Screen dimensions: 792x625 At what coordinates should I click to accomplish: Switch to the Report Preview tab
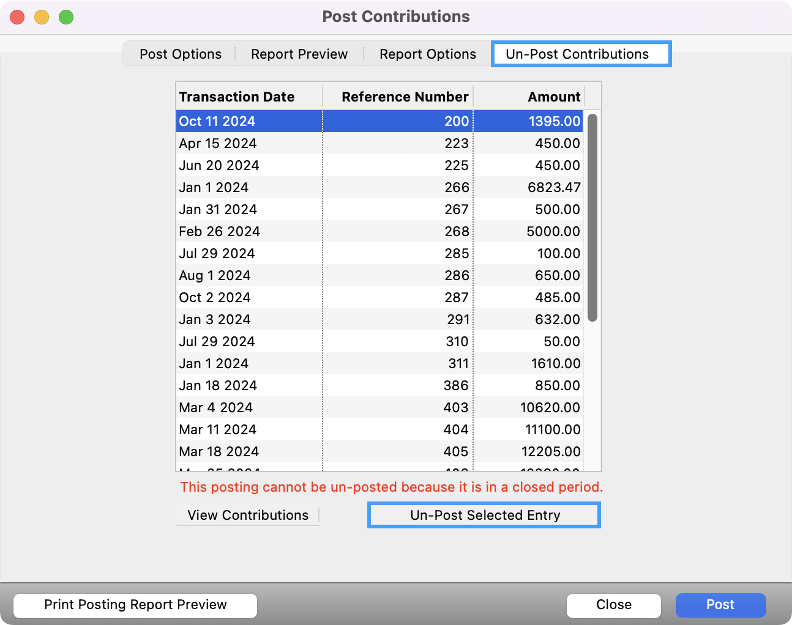point(299,54)
